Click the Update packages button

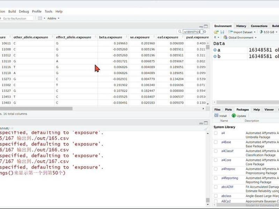pos(239,116)
